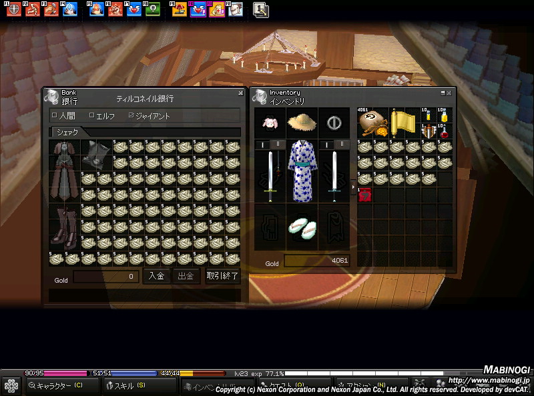Click the blue MP bar 51/51

pyautogui.click(x=124, y=373)
